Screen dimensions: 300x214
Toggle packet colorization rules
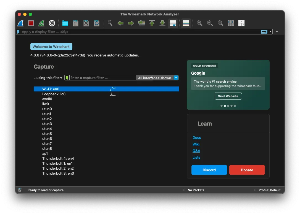click(186, 23)
